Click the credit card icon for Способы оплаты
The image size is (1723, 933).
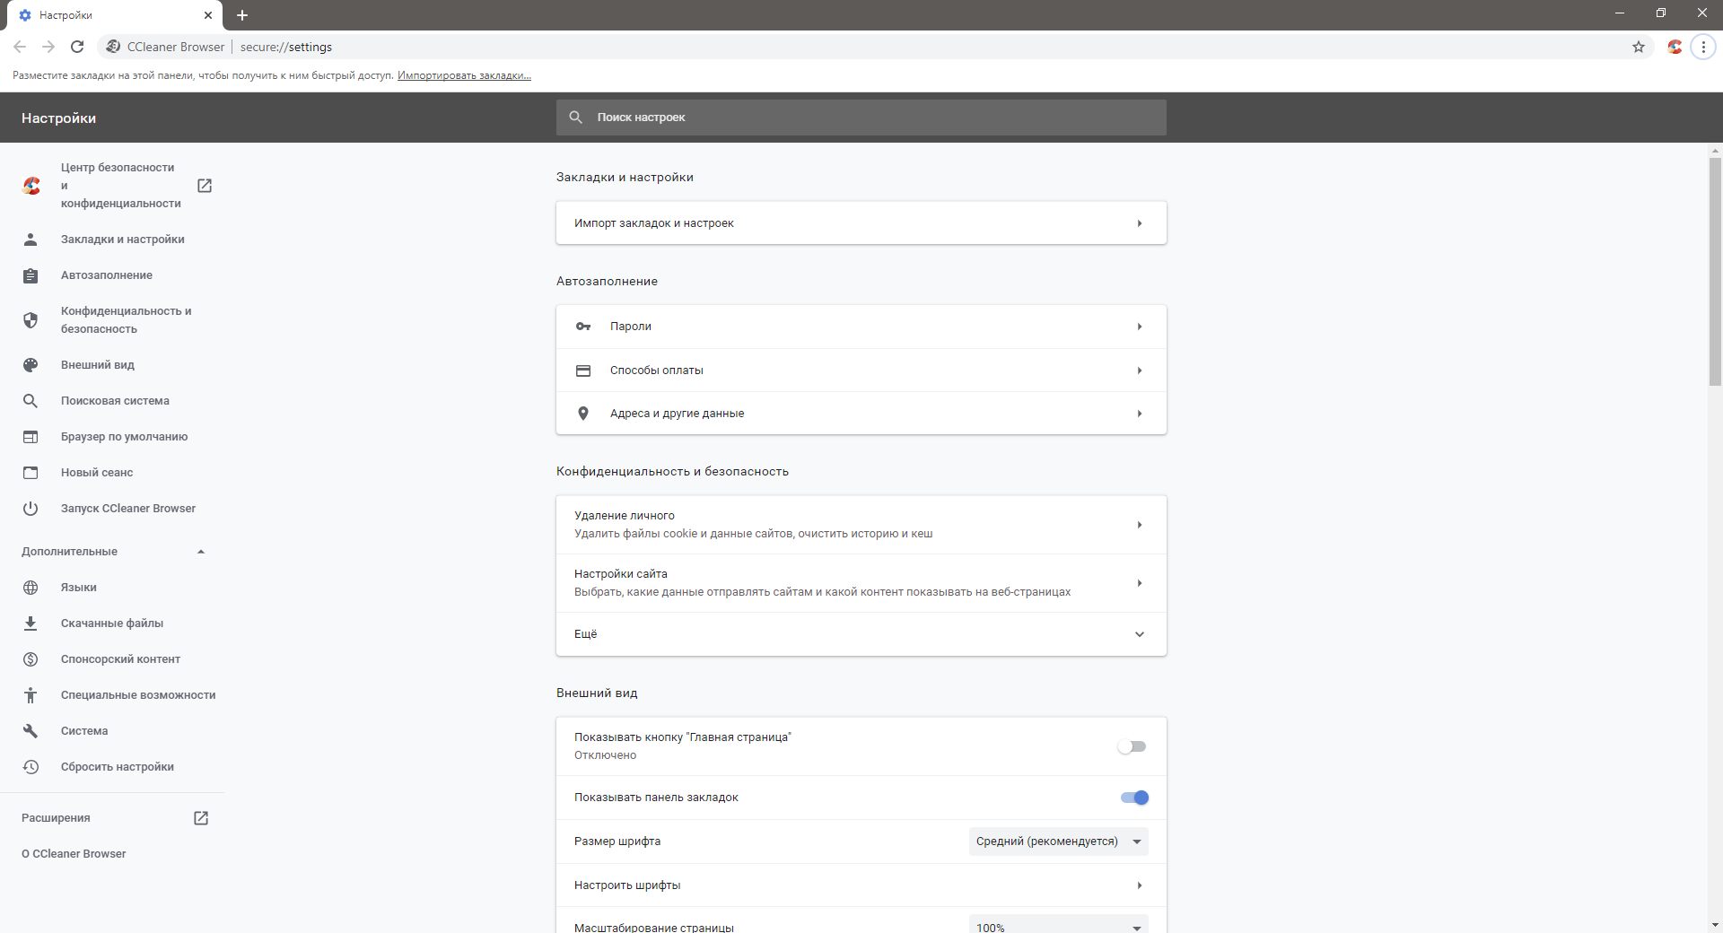click(583, 371)
